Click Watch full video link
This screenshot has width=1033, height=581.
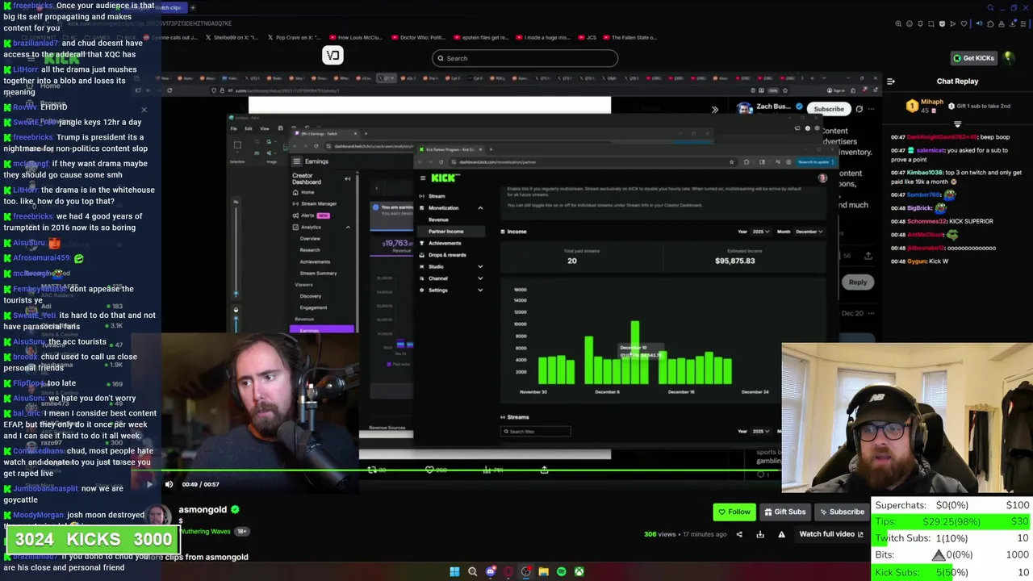[x=831, y=534]
